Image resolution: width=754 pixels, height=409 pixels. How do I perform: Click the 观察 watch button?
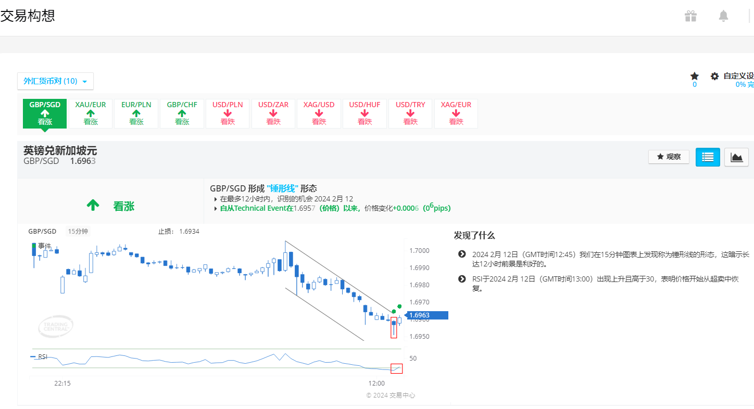point(669,157)
